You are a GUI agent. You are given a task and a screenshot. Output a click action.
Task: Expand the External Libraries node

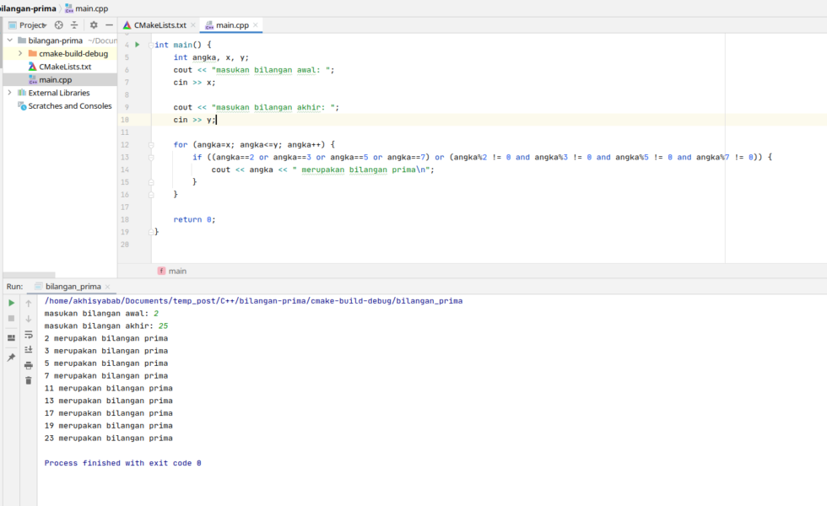(x=9, y=93)
